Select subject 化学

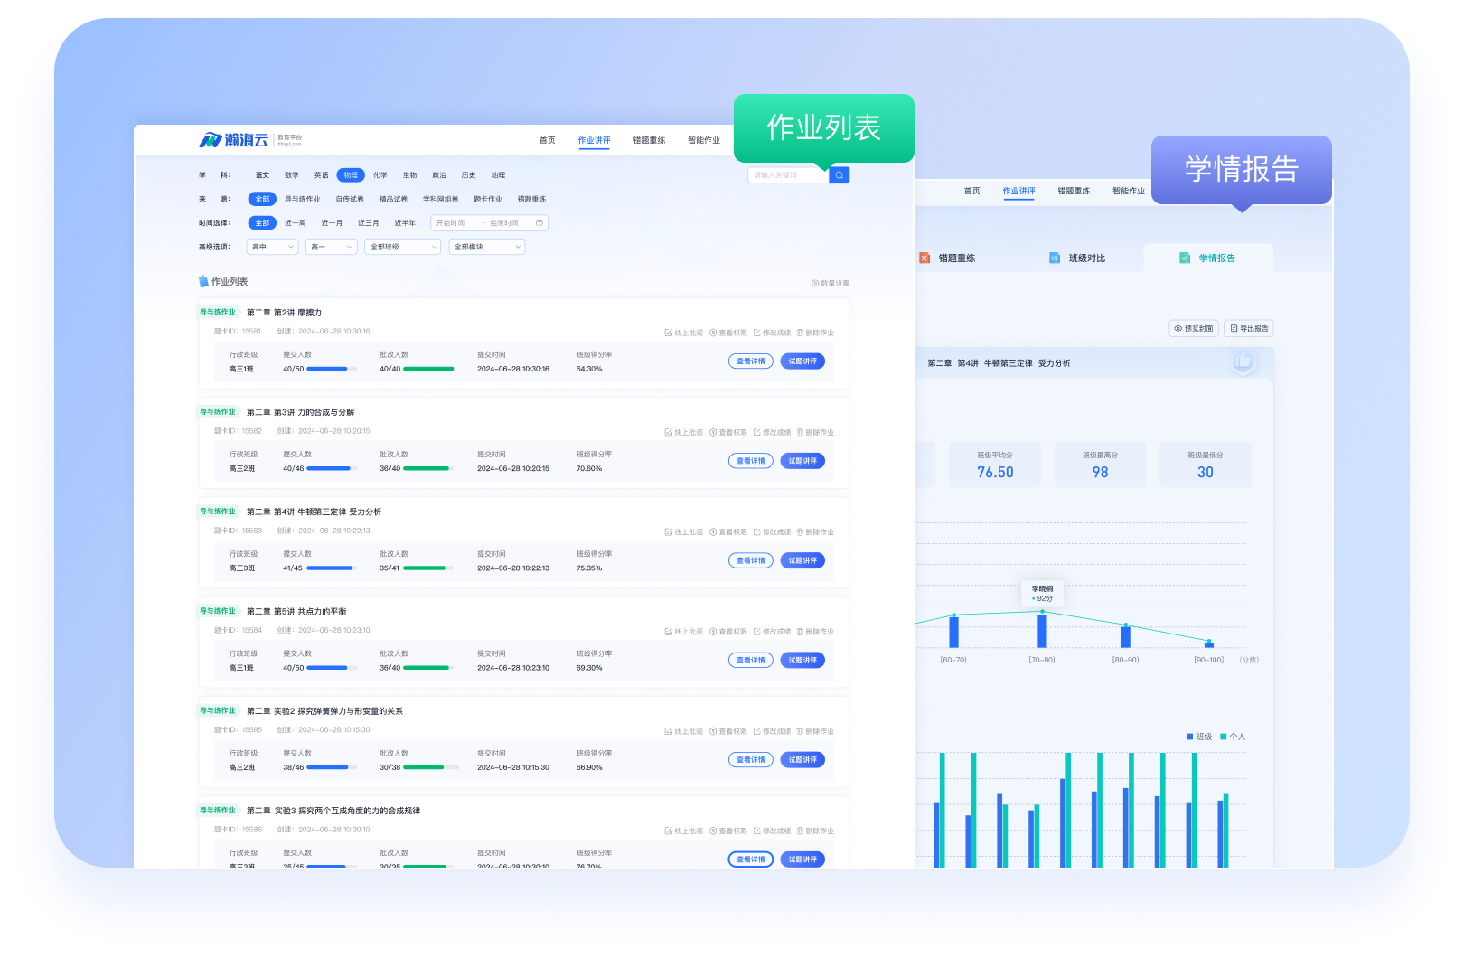click(x=380, y=175)
